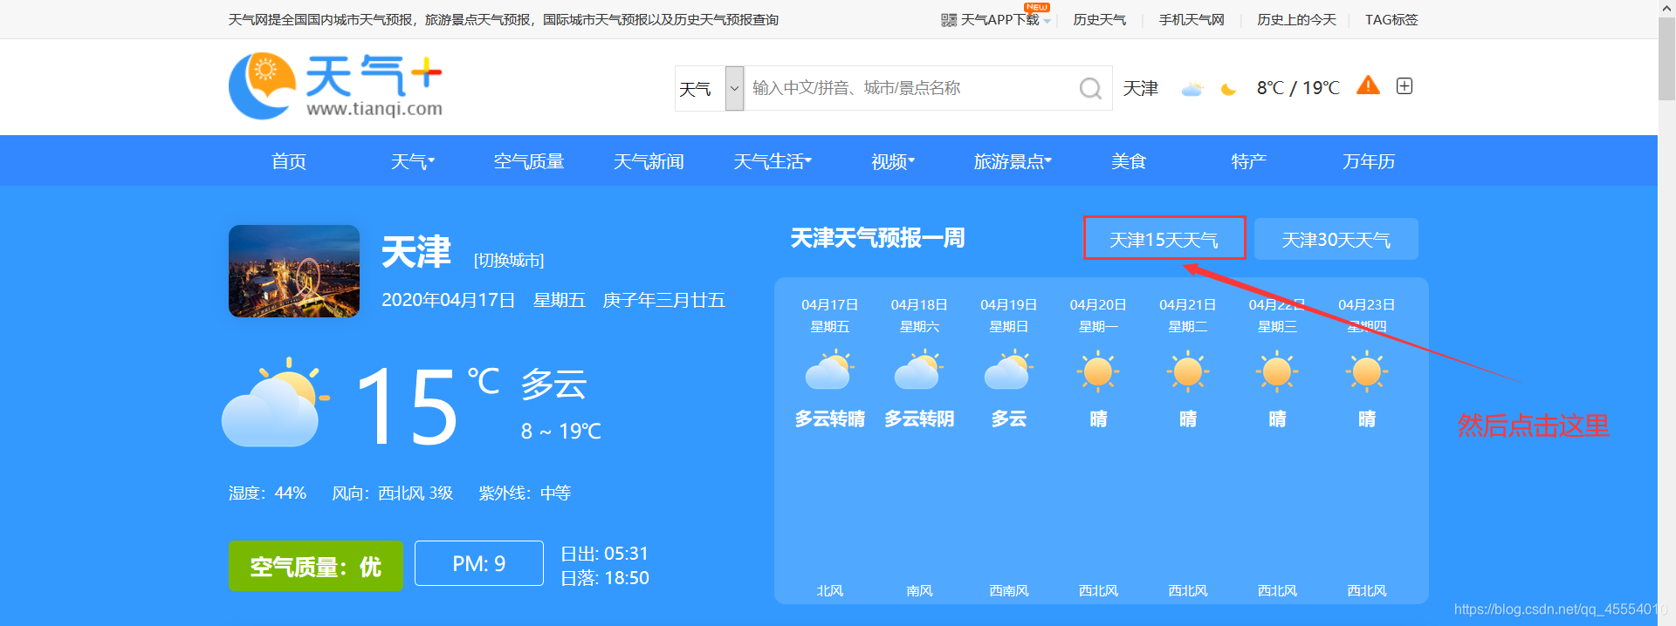Image resolution: width=1676 pixels, height=626 pixels.
Task: Click the Tianjin night cityscape thumbnail
Action: 294,271
